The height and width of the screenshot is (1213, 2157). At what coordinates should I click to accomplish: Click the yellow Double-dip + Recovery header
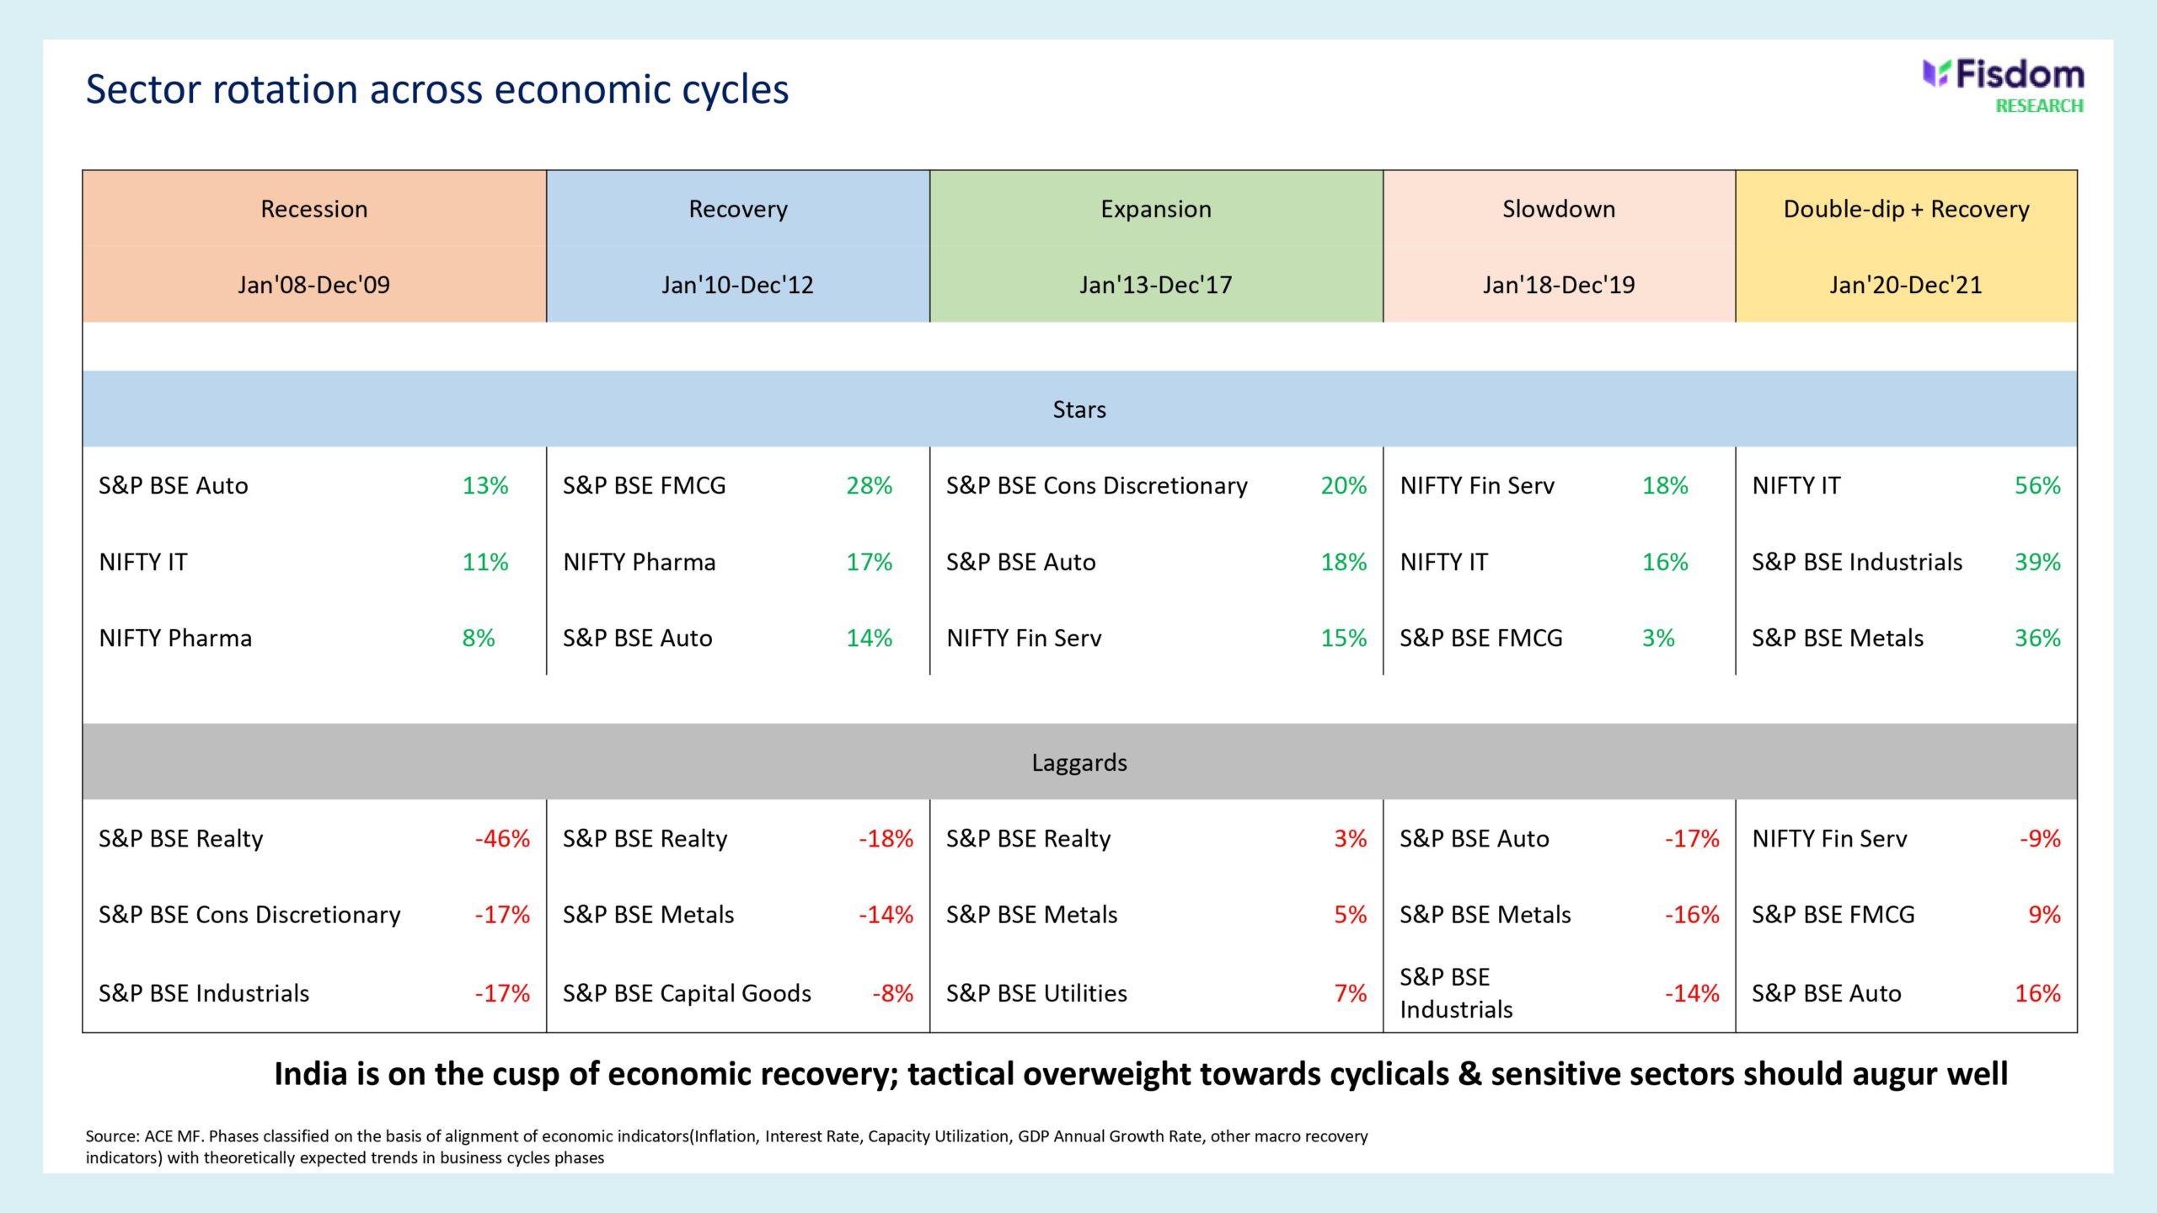(1906, 246)
